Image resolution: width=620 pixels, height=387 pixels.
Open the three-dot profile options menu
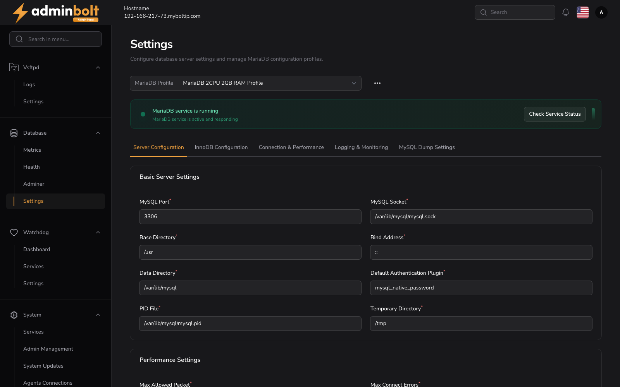point(377,83)
